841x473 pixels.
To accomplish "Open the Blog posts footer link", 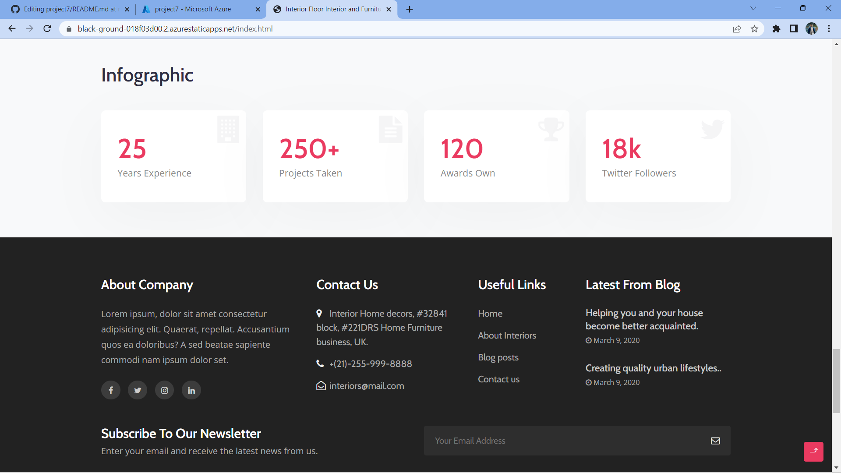I will pyautogui.click(x=498, y=357).
